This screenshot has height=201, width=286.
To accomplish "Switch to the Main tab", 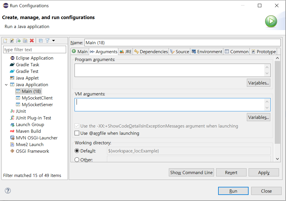I will point(80,51).
